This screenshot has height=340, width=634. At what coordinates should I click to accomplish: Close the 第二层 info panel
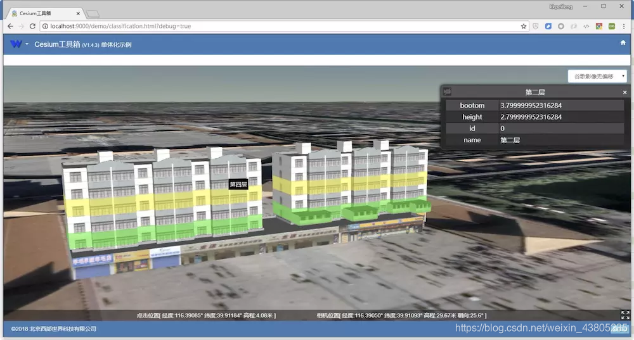624,92
